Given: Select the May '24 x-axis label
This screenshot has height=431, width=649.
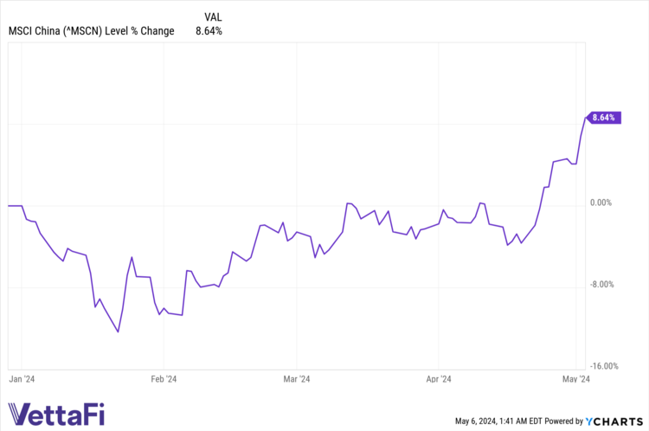Looking at the screenshot, I should [575, 379].
